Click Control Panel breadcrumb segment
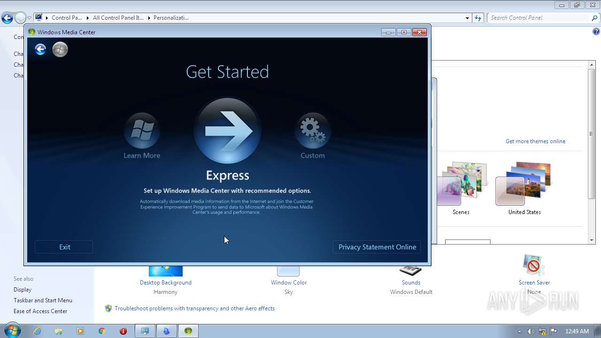 click(67, 18)
